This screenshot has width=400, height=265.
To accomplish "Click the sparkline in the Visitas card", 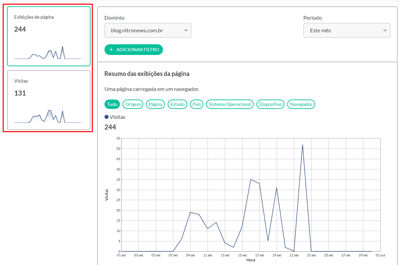I will click(x=48, y=117).
